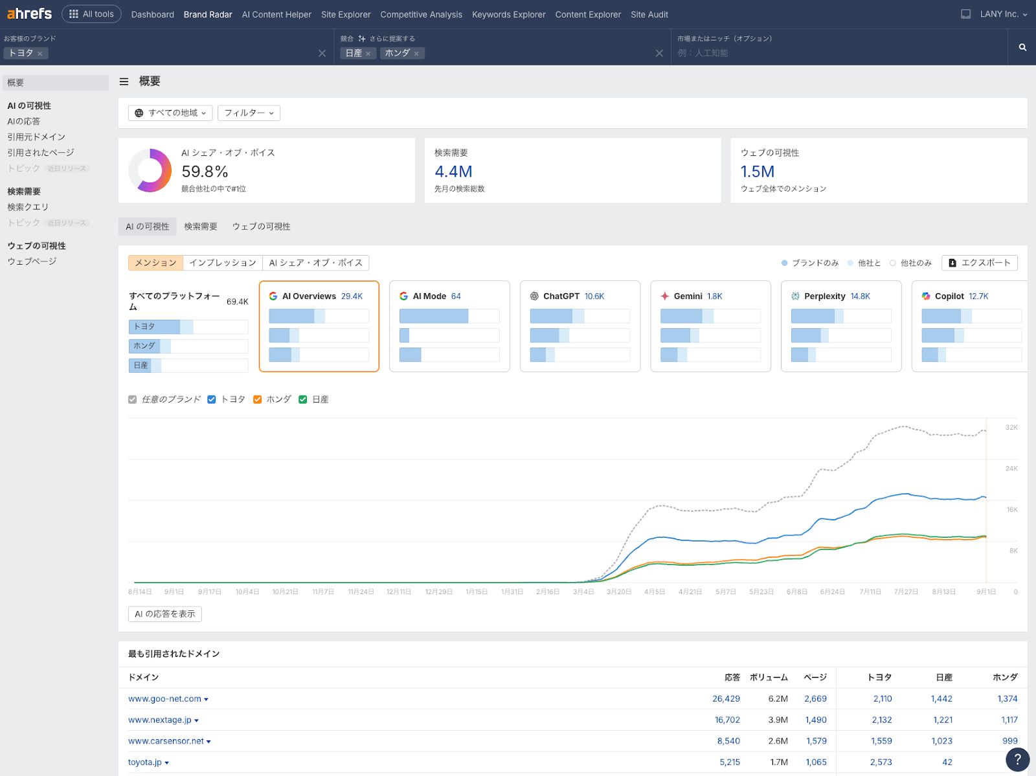Remove the トヨタ brand tag
Image resolution: width=1036 pixels, height=776 pixels.
[x=40, y=54]
